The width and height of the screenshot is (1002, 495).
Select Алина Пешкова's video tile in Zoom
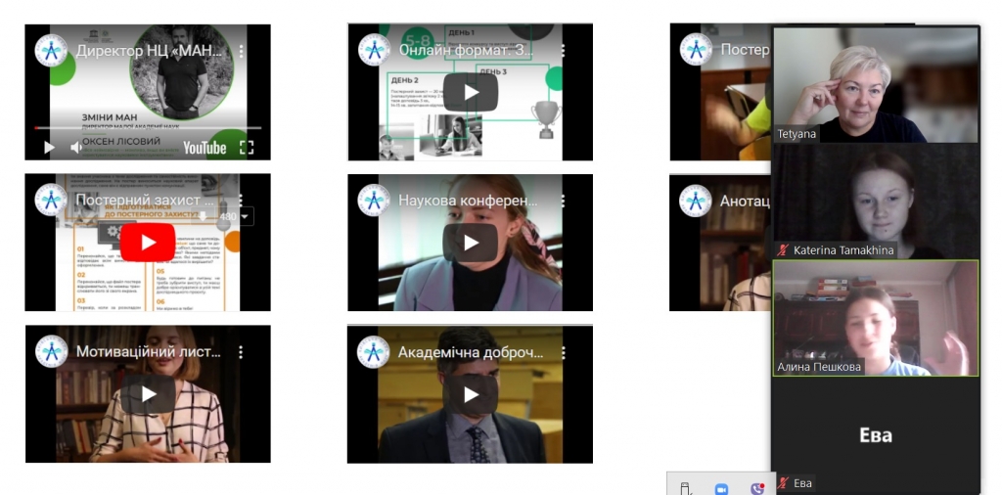click(876, 318)
